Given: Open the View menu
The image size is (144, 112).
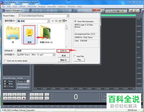Looking at the screenshot, I should 15,7.
